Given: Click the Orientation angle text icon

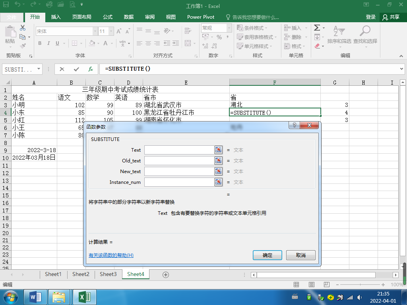Looking at the screenshot, I should click(167, 31).
